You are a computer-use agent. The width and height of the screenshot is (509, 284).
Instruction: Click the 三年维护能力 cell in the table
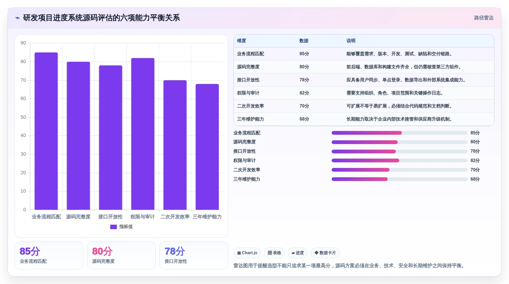(251, 119)
